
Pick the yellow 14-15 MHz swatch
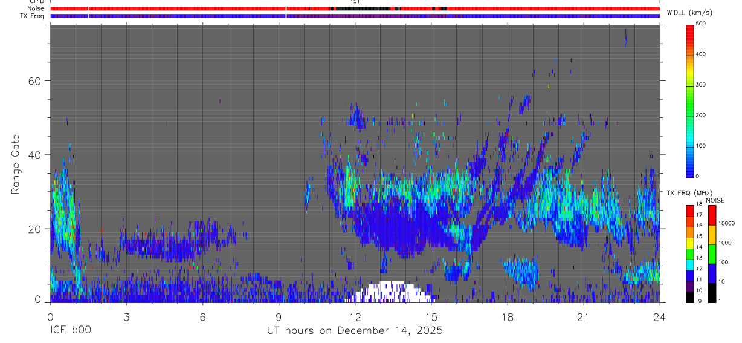[x=689, y=242]
